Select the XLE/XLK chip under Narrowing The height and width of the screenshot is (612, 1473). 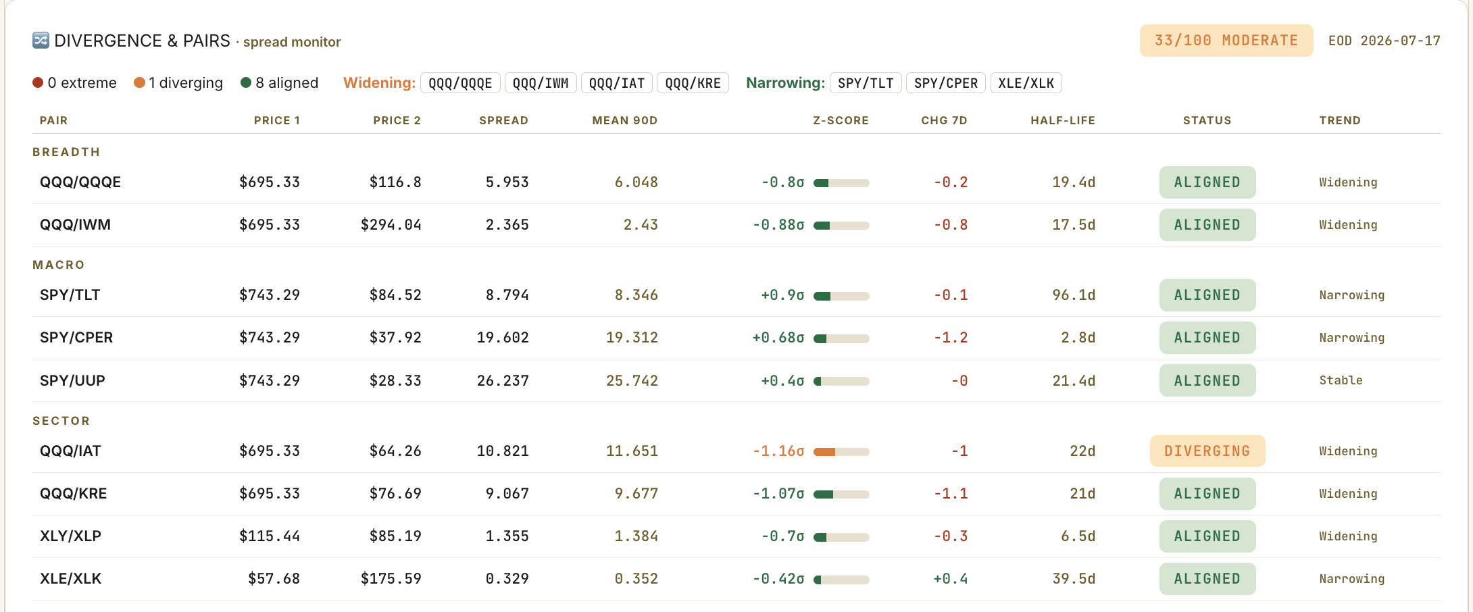(1026, 83)
